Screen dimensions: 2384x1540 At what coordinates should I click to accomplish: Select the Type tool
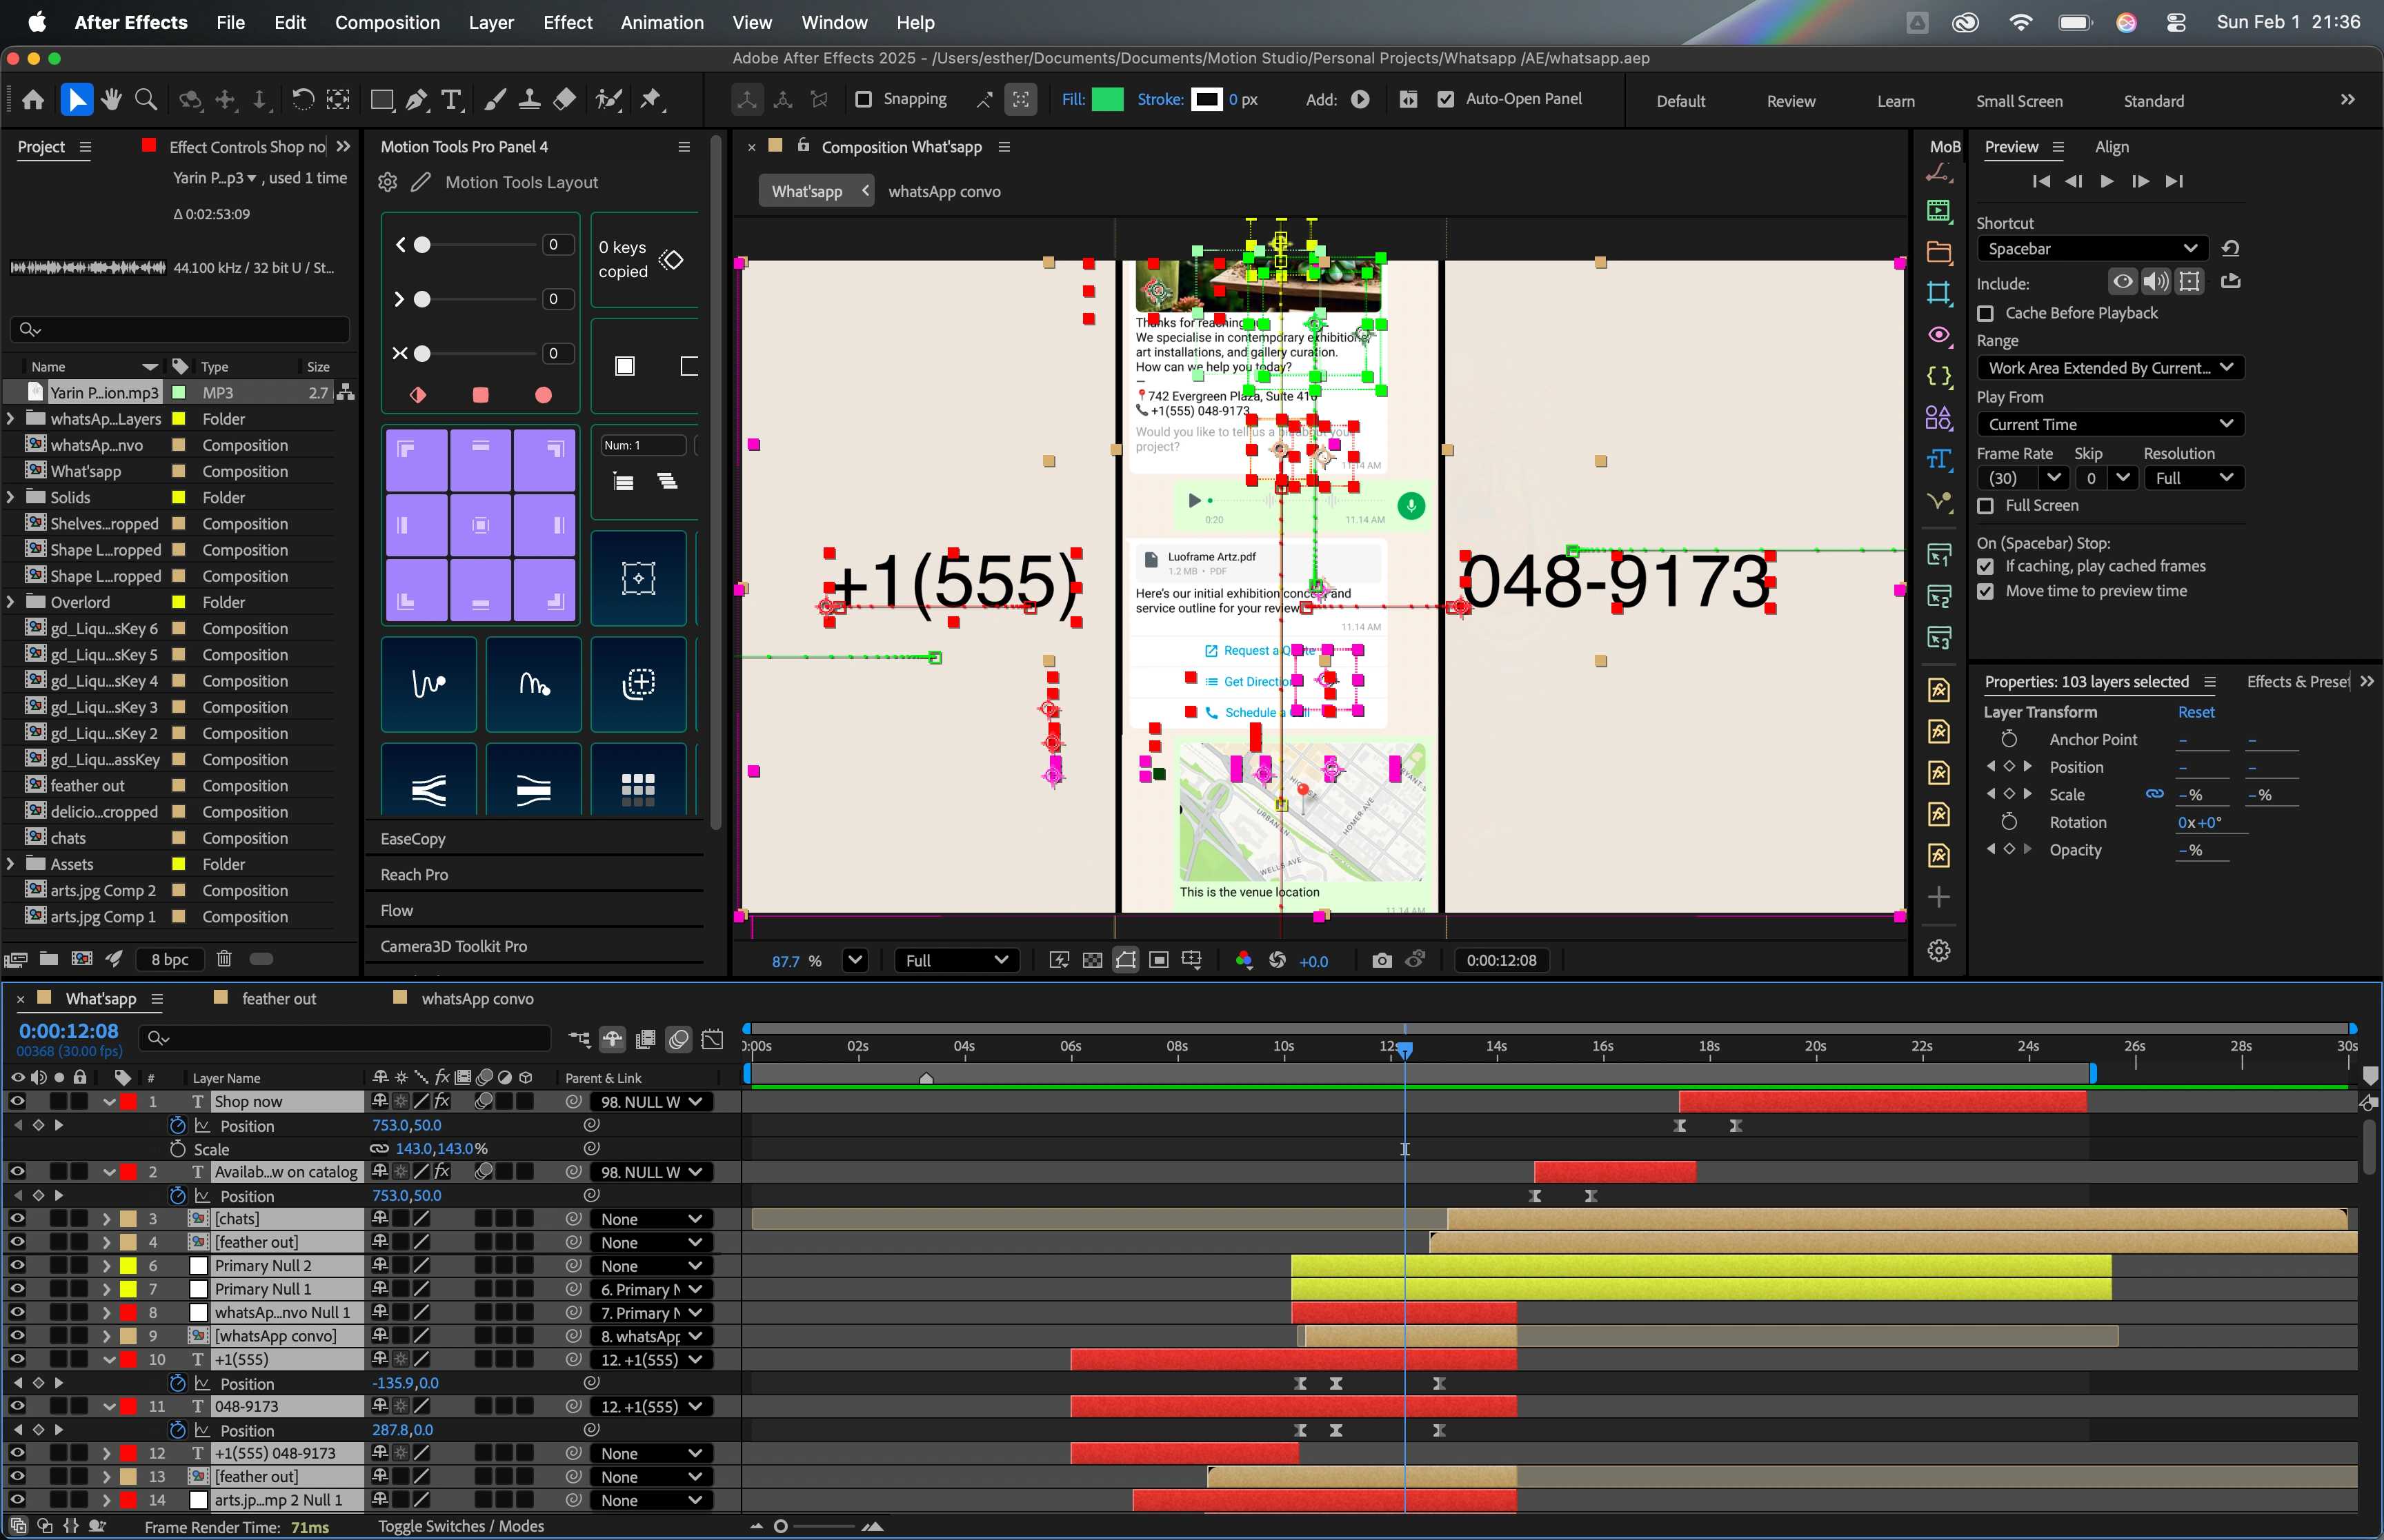[451, 99]
